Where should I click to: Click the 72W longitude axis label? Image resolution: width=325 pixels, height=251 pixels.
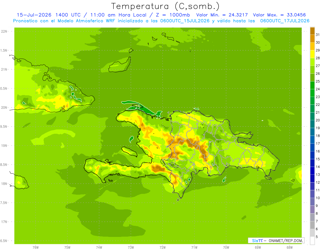pos(163,247)
